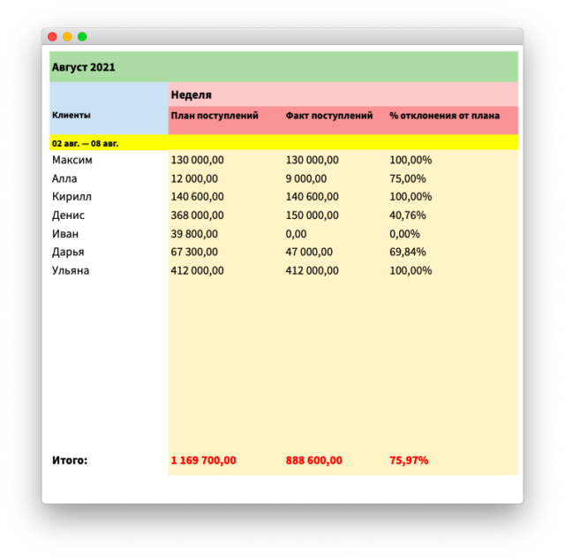
Task: Click the "Клиенты" column header
Action: pyautogui.click(x=71, y=115)
